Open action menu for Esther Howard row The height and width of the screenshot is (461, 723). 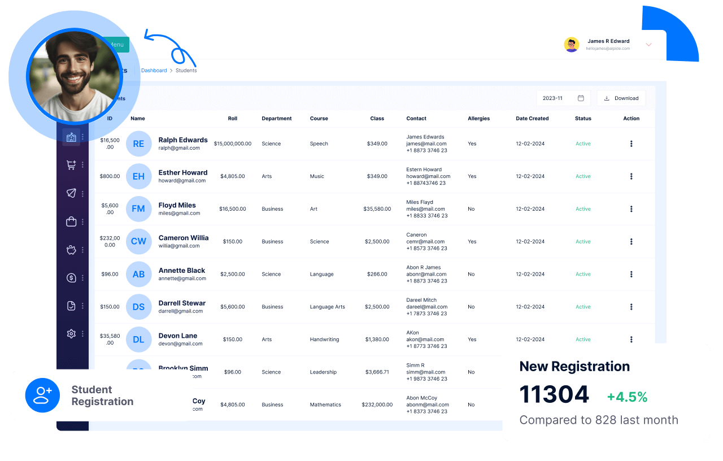pos(631,176)
